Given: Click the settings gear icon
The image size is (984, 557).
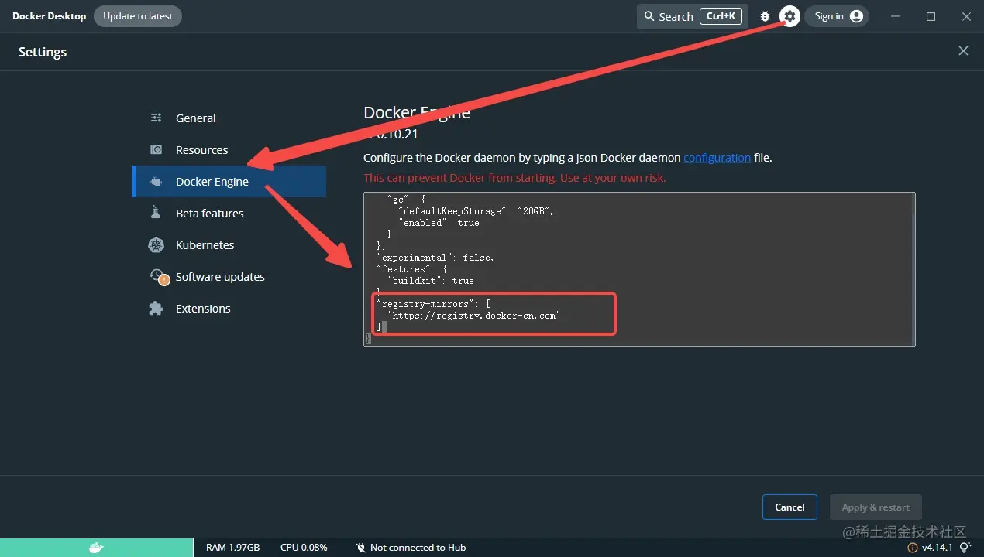Looking at the screenshot, I should tap(790, 16).
